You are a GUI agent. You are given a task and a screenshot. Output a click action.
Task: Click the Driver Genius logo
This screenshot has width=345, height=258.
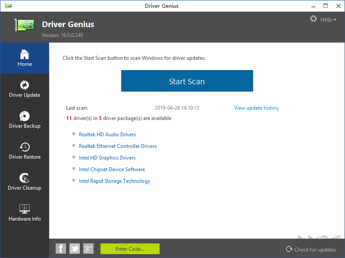pyautogui.click(x=24, y=25)
